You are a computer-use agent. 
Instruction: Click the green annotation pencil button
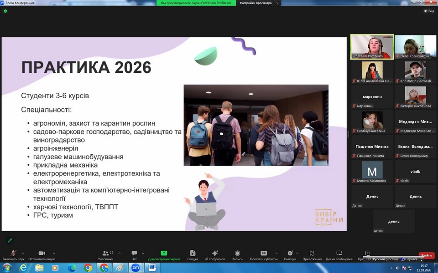[x=10, y=240]
